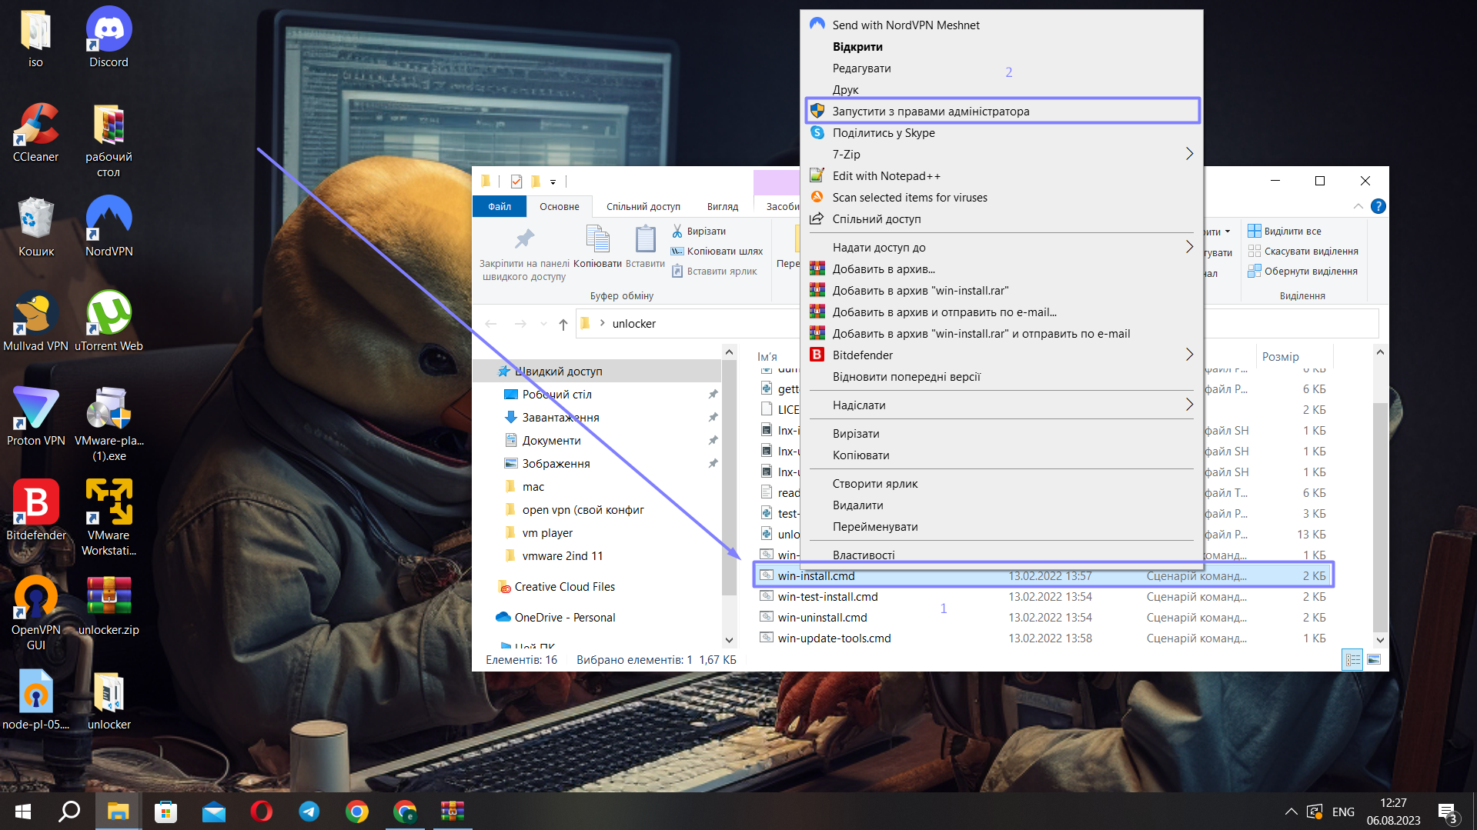Click the Розмір column header
Image resolution: width=1477 pixels, height=830 pixels.
click(1293, 356)
